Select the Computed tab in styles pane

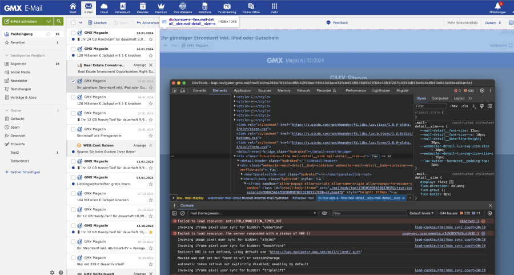(x=440, y=98)
